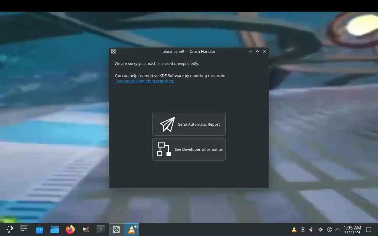
Task: Open the media player tray indicator
Action: 303,230
